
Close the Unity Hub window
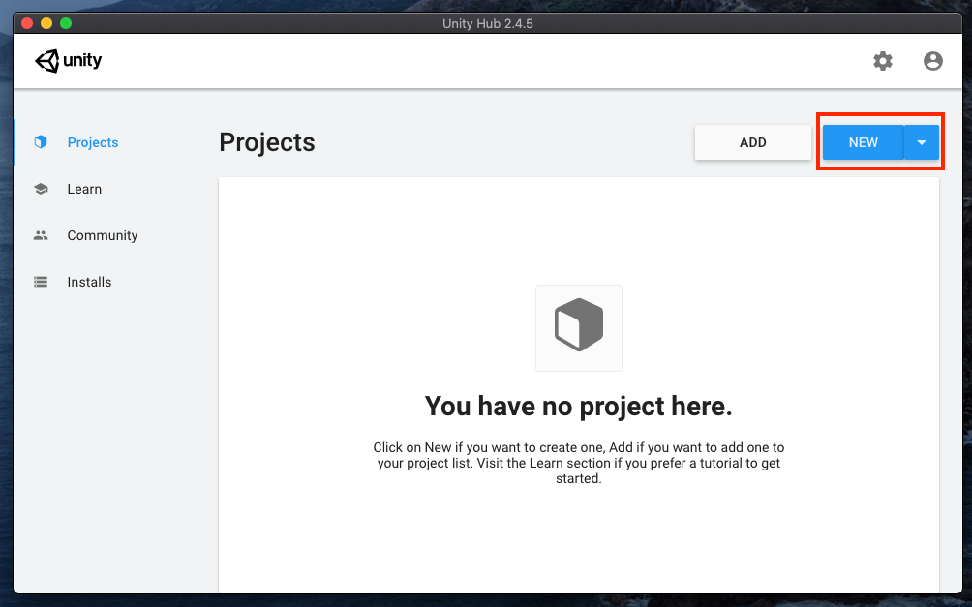27,23
